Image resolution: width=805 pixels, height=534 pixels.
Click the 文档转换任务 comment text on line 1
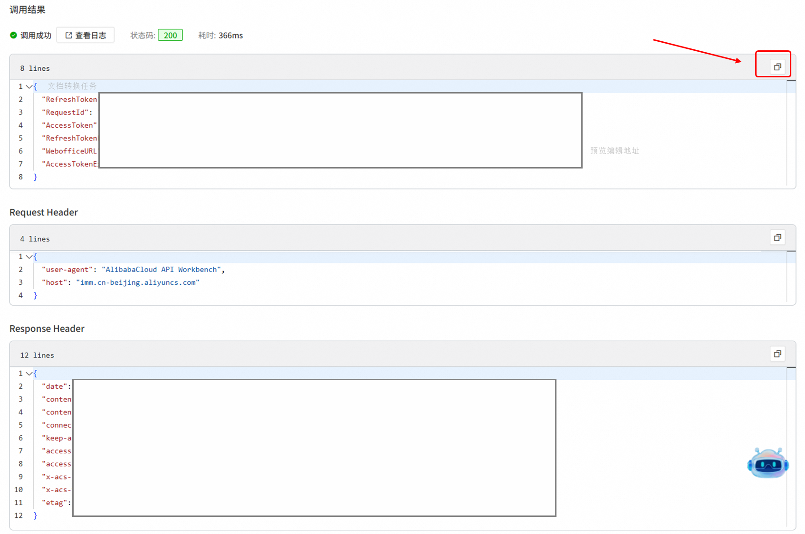pos(72,86)
